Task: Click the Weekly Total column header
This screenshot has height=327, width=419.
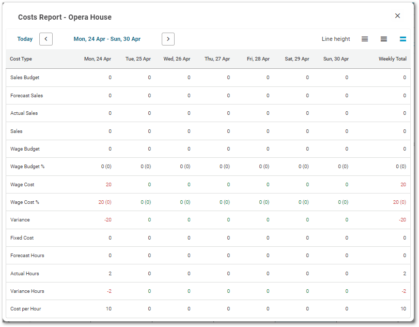Action: pos(393,59)
